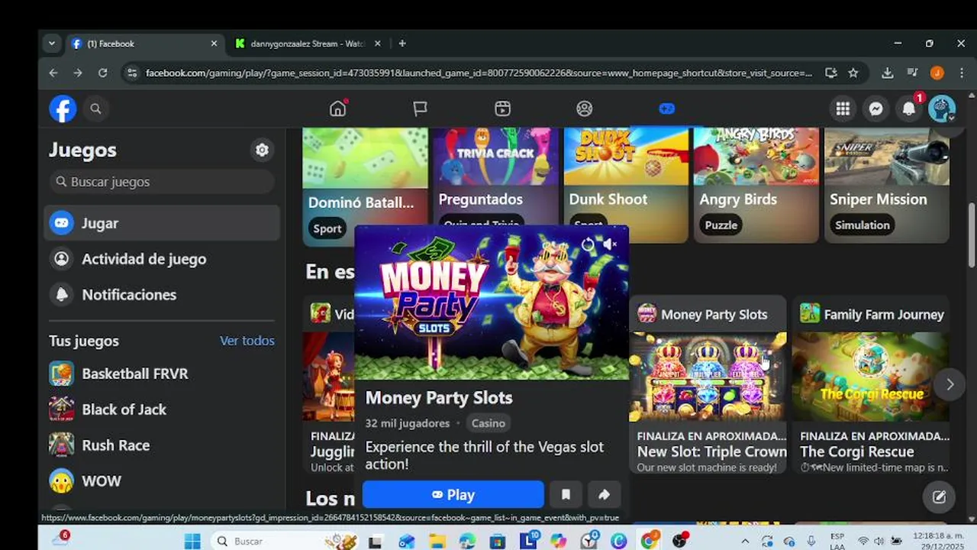The width and height of the screenshot is (977, 550).
Task: Open the Reels video icon
Action: click(502, 108)
